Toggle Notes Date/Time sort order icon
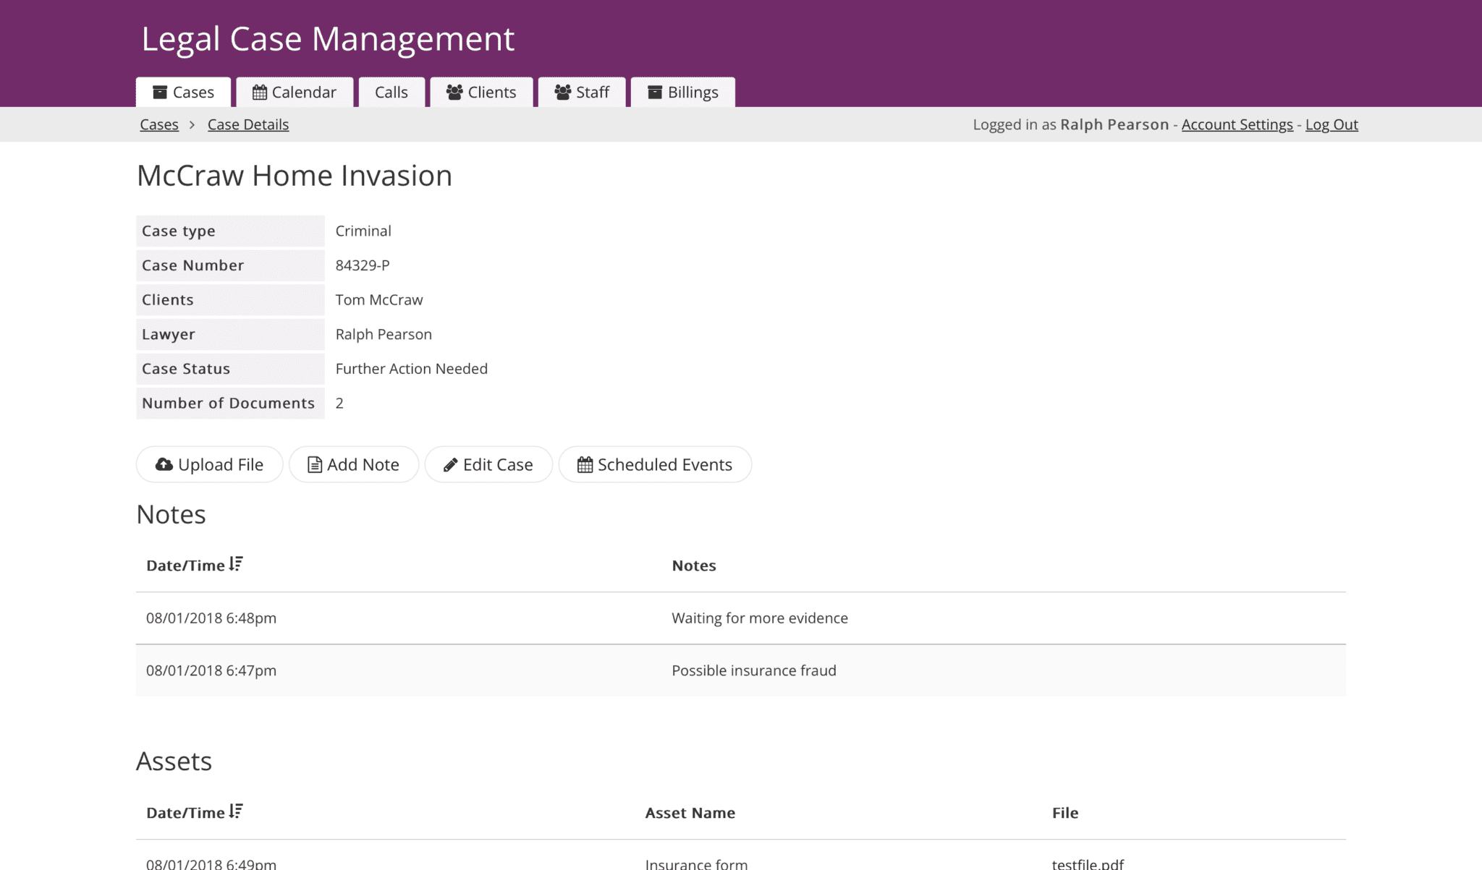 click(236, 564)
